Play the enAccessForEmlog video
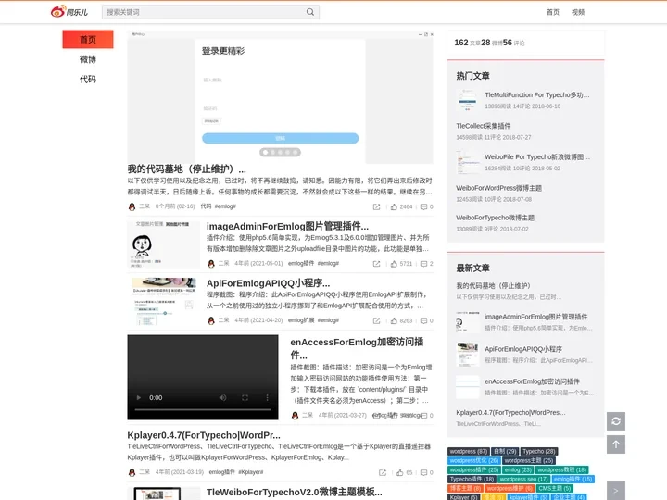Viewport: 667px width, 500px height. (x=139, y=397)
